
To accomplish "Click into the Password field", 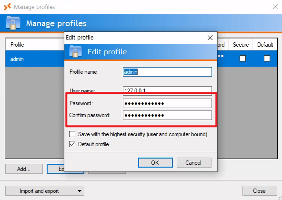I will (167, 103).
